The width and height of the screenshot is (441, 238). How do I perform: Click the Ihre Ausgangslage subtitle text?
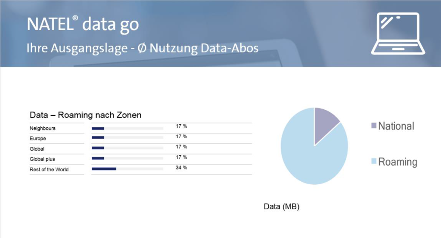(143, 48)
